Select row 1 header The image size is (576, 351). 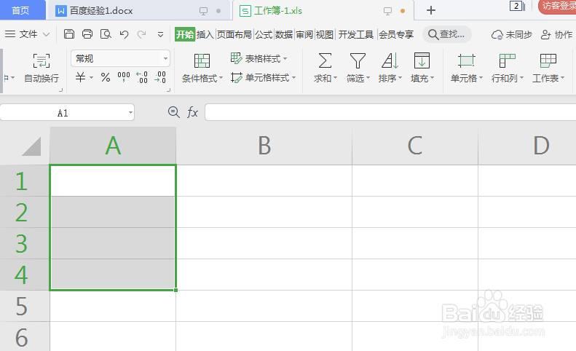coord(25,181)
